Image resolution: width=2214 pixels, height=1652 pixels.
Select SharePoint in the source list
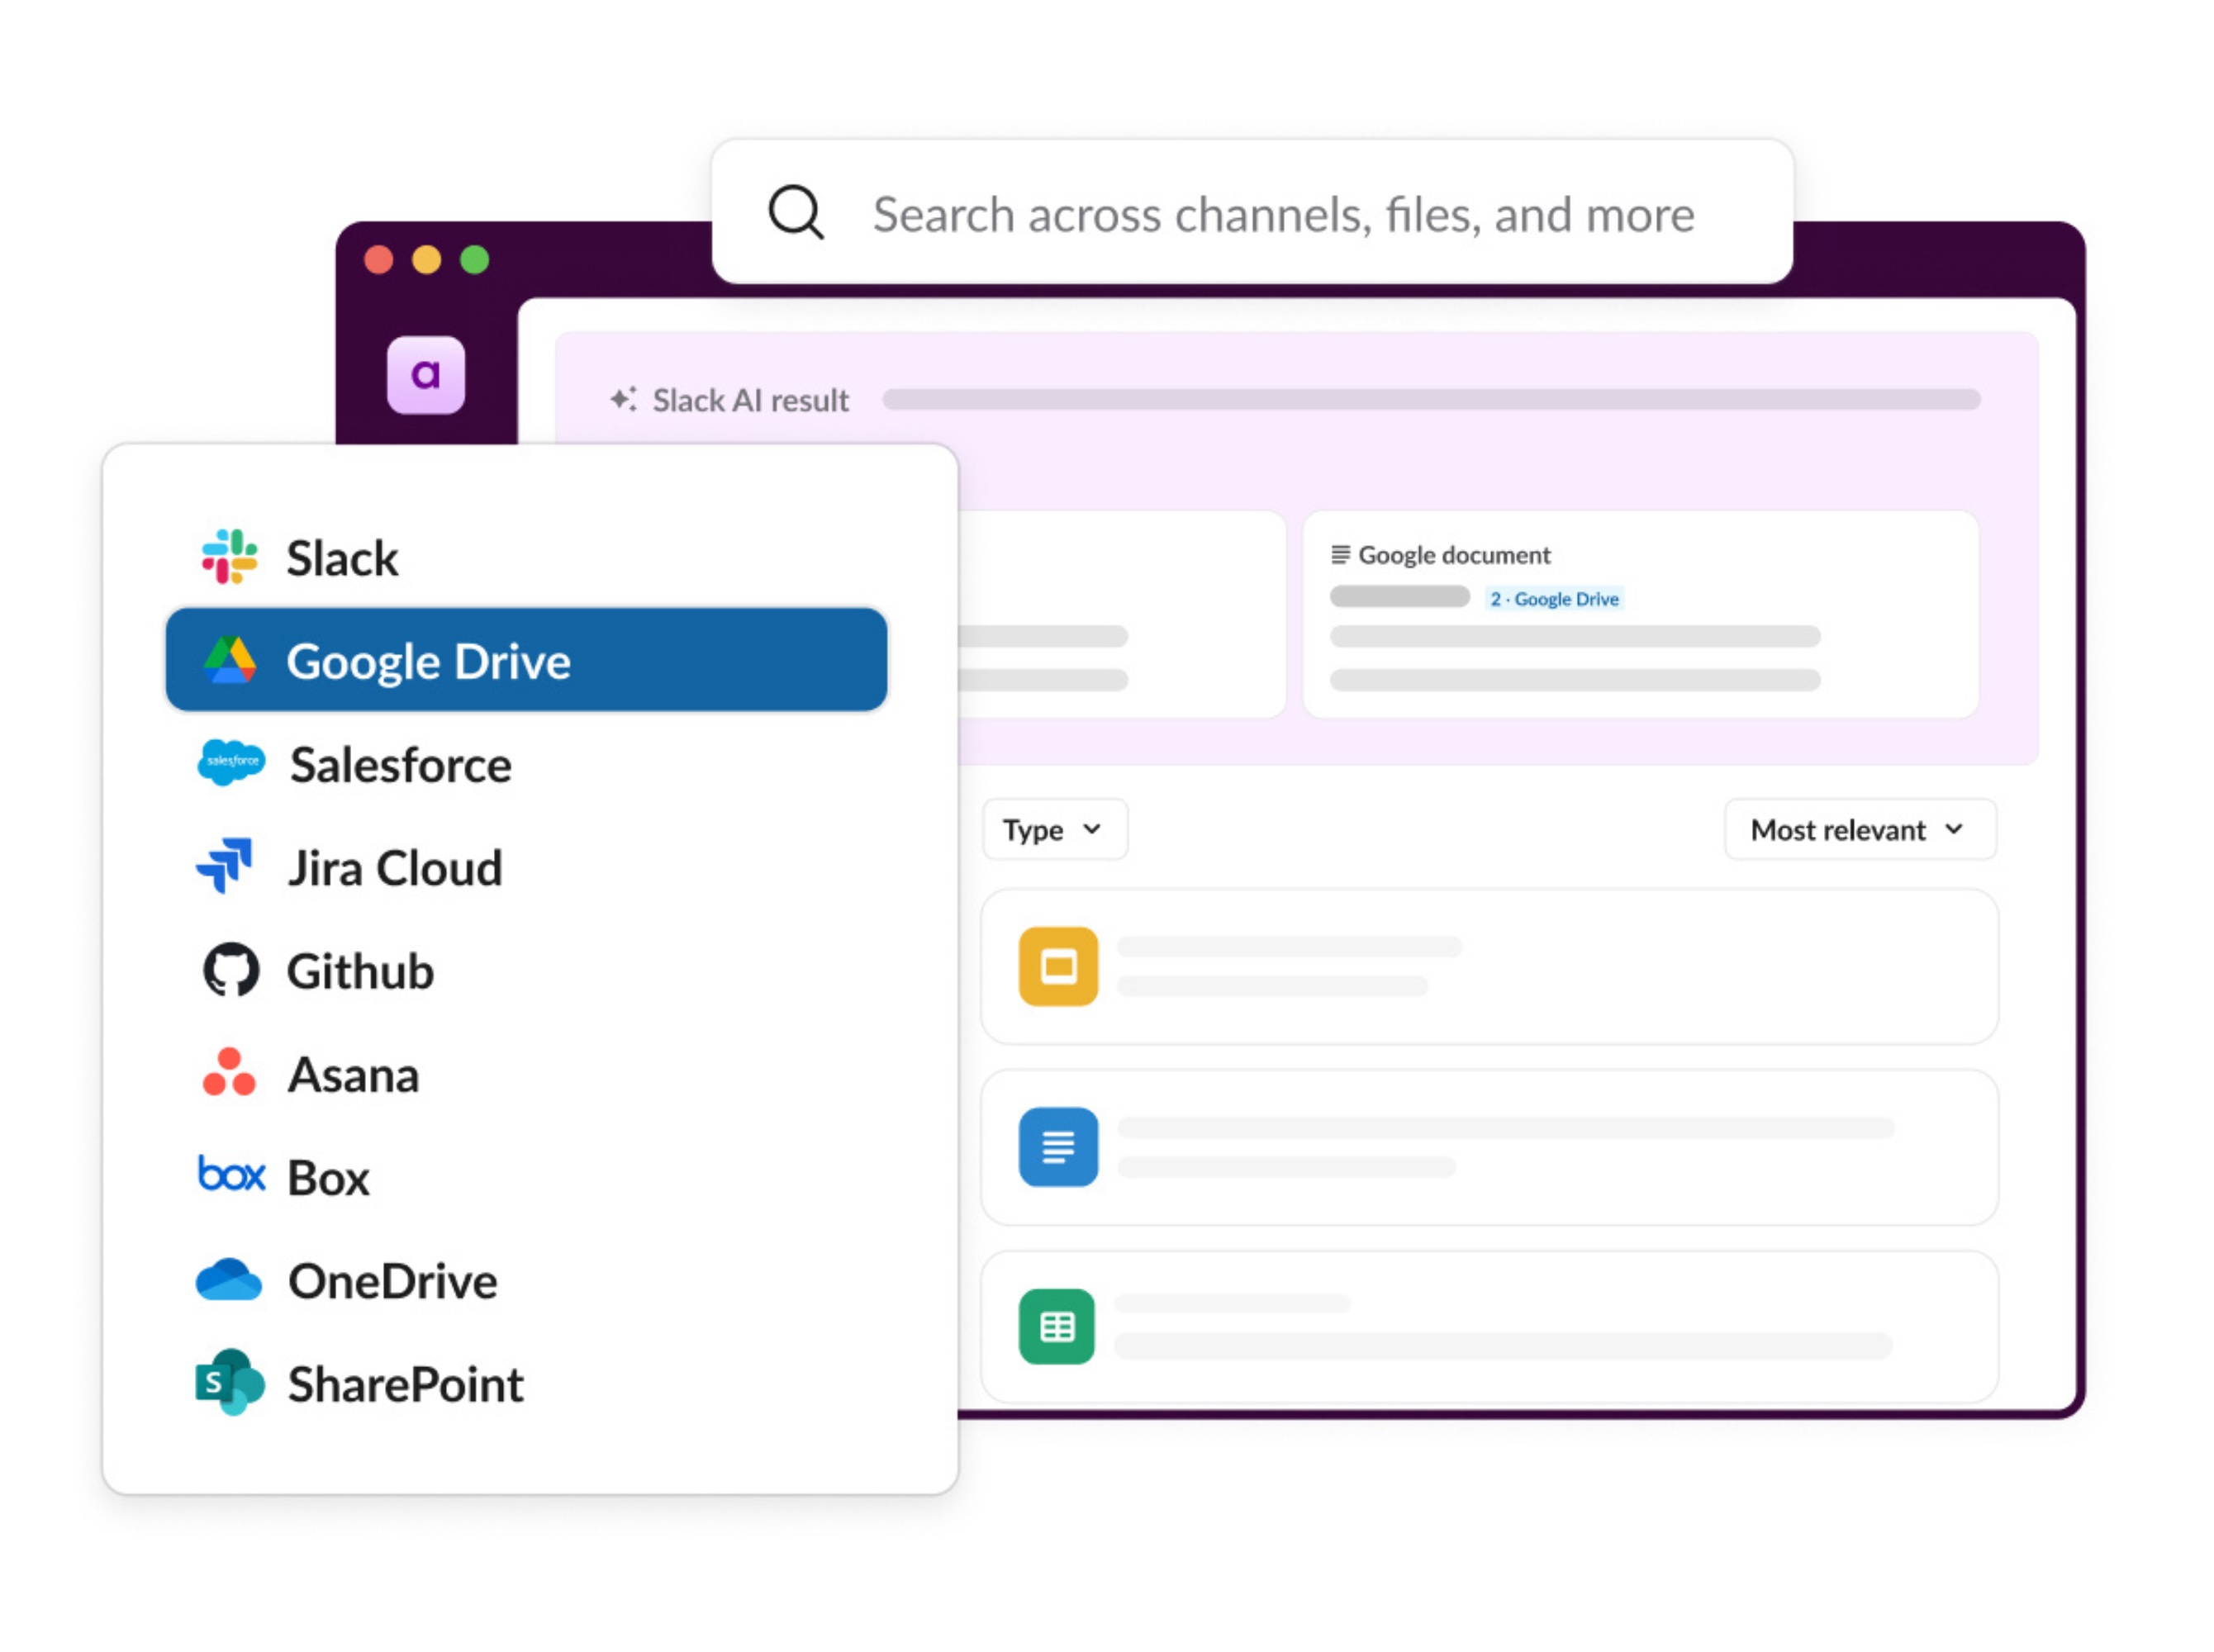click(x=526, y=1384)
